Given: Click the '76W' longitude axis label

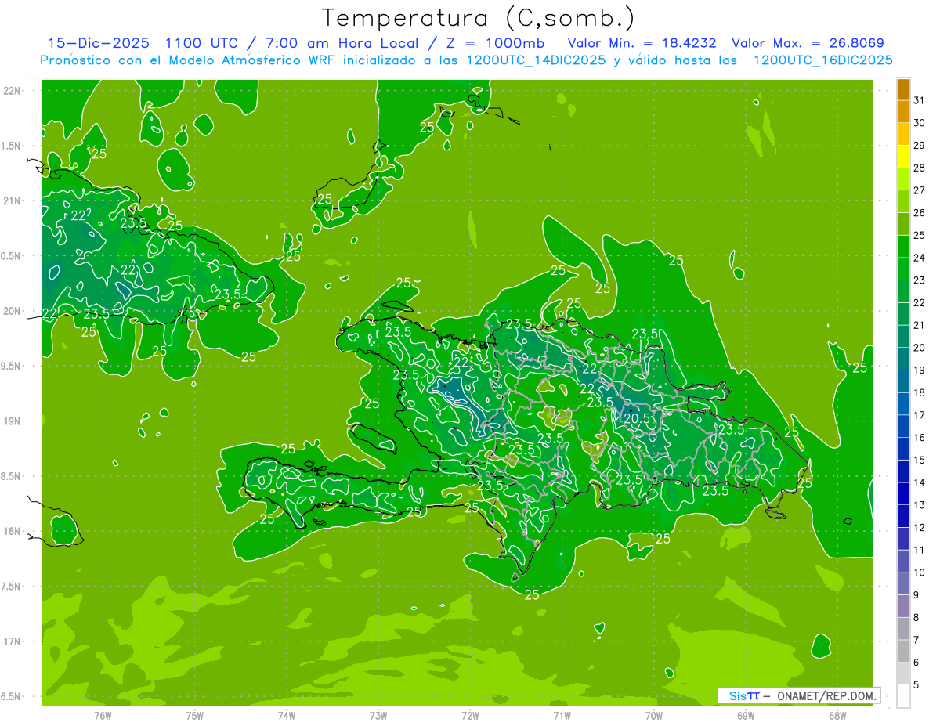Looking at the screenshot, I should click(103, 715).
